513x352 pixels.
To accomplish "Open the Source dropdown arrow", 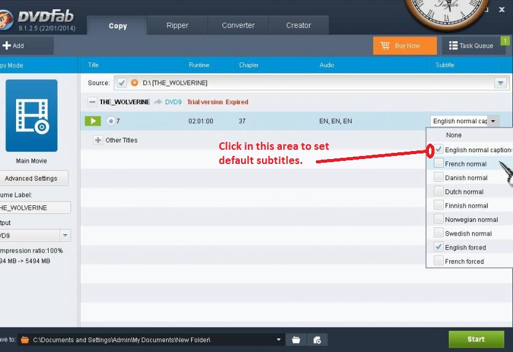I will point(500,83).
